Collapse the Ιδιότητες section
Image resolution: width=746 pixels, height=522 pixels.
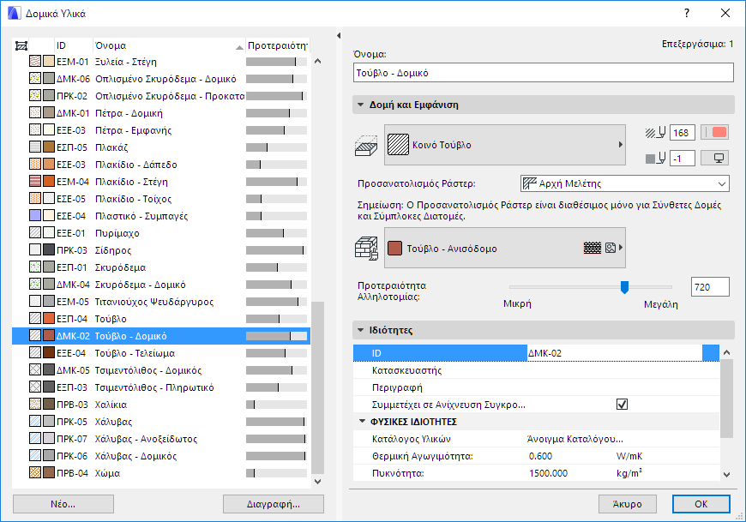361,330
